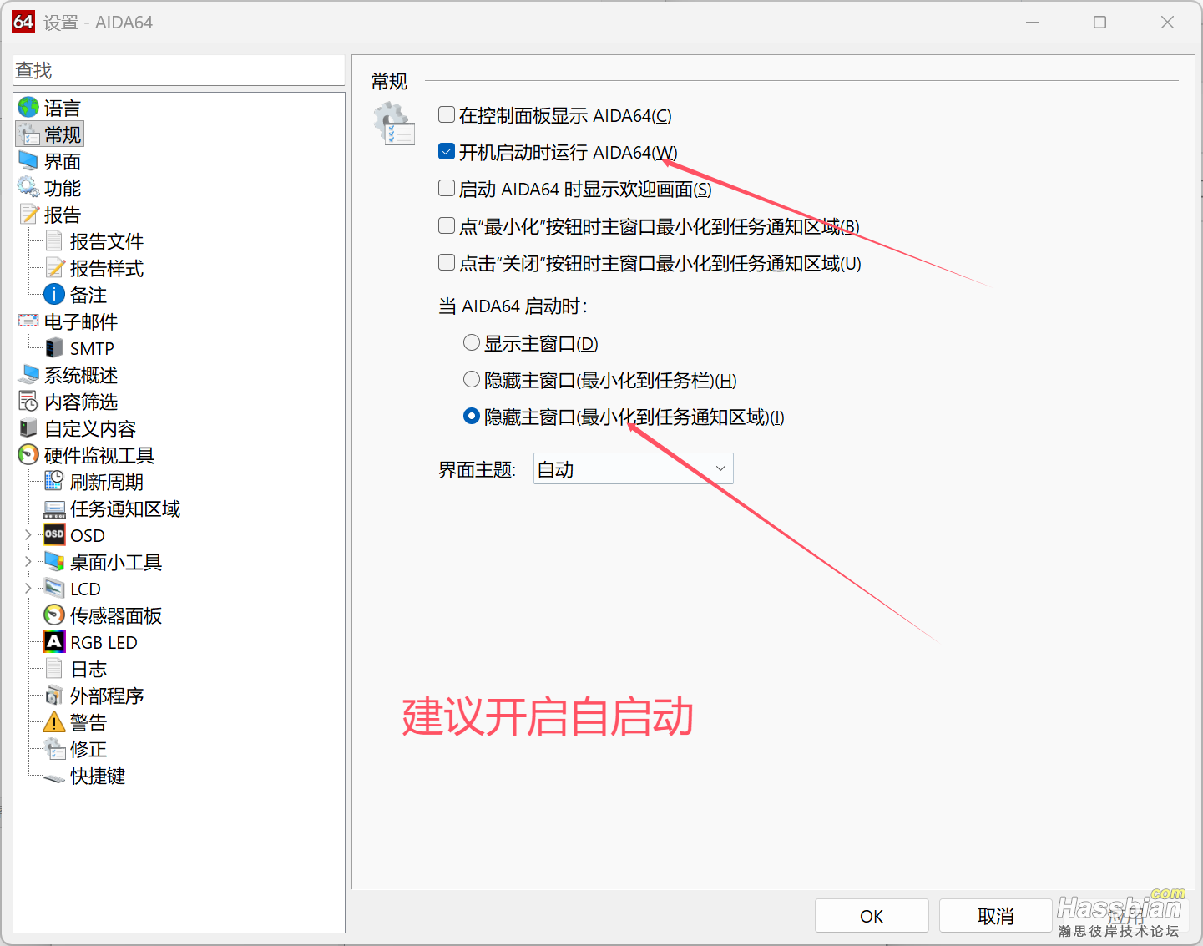Click the LCD panel icon
The image size is (1203, 946).
[x=54, y=589]
